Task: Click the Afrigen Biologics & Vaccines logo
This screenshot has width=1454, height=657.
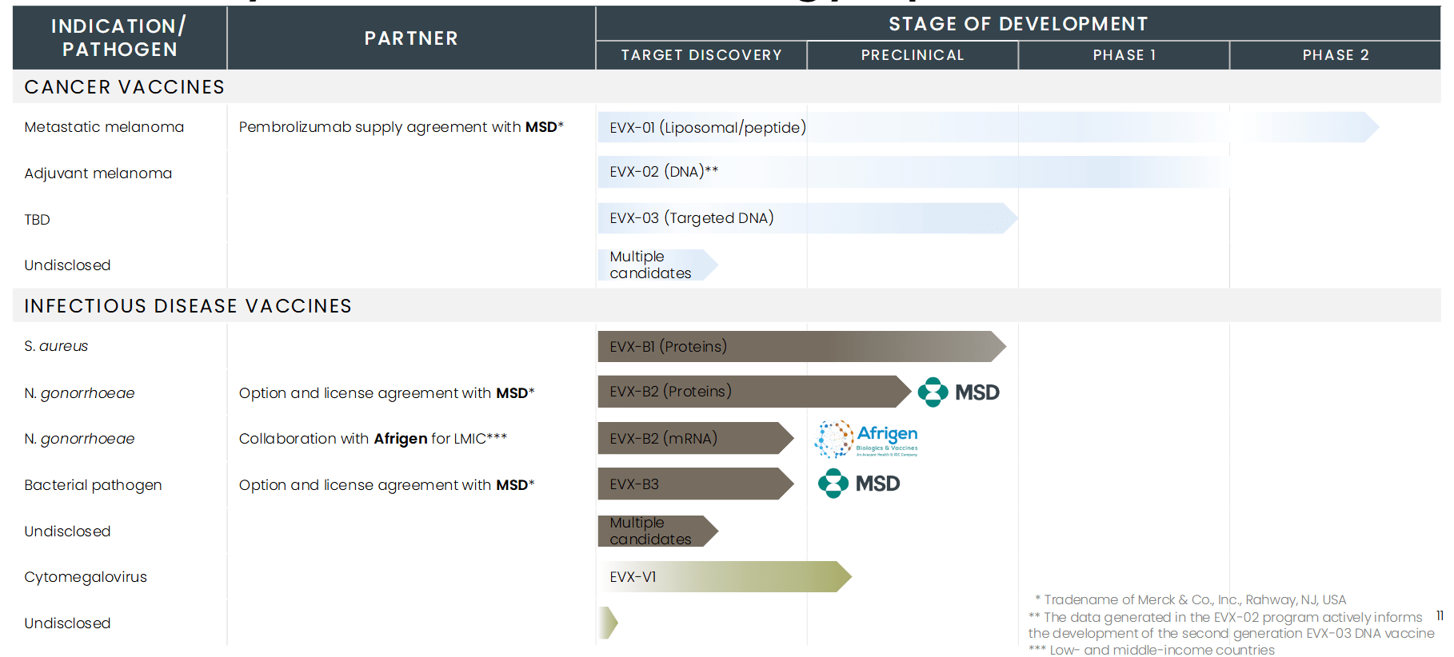Action: [x=866, y=439]
